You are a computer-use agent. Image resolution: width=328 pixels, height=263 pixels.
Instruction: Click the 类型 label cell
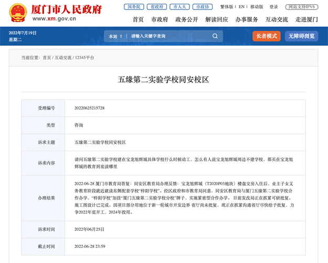43,125
